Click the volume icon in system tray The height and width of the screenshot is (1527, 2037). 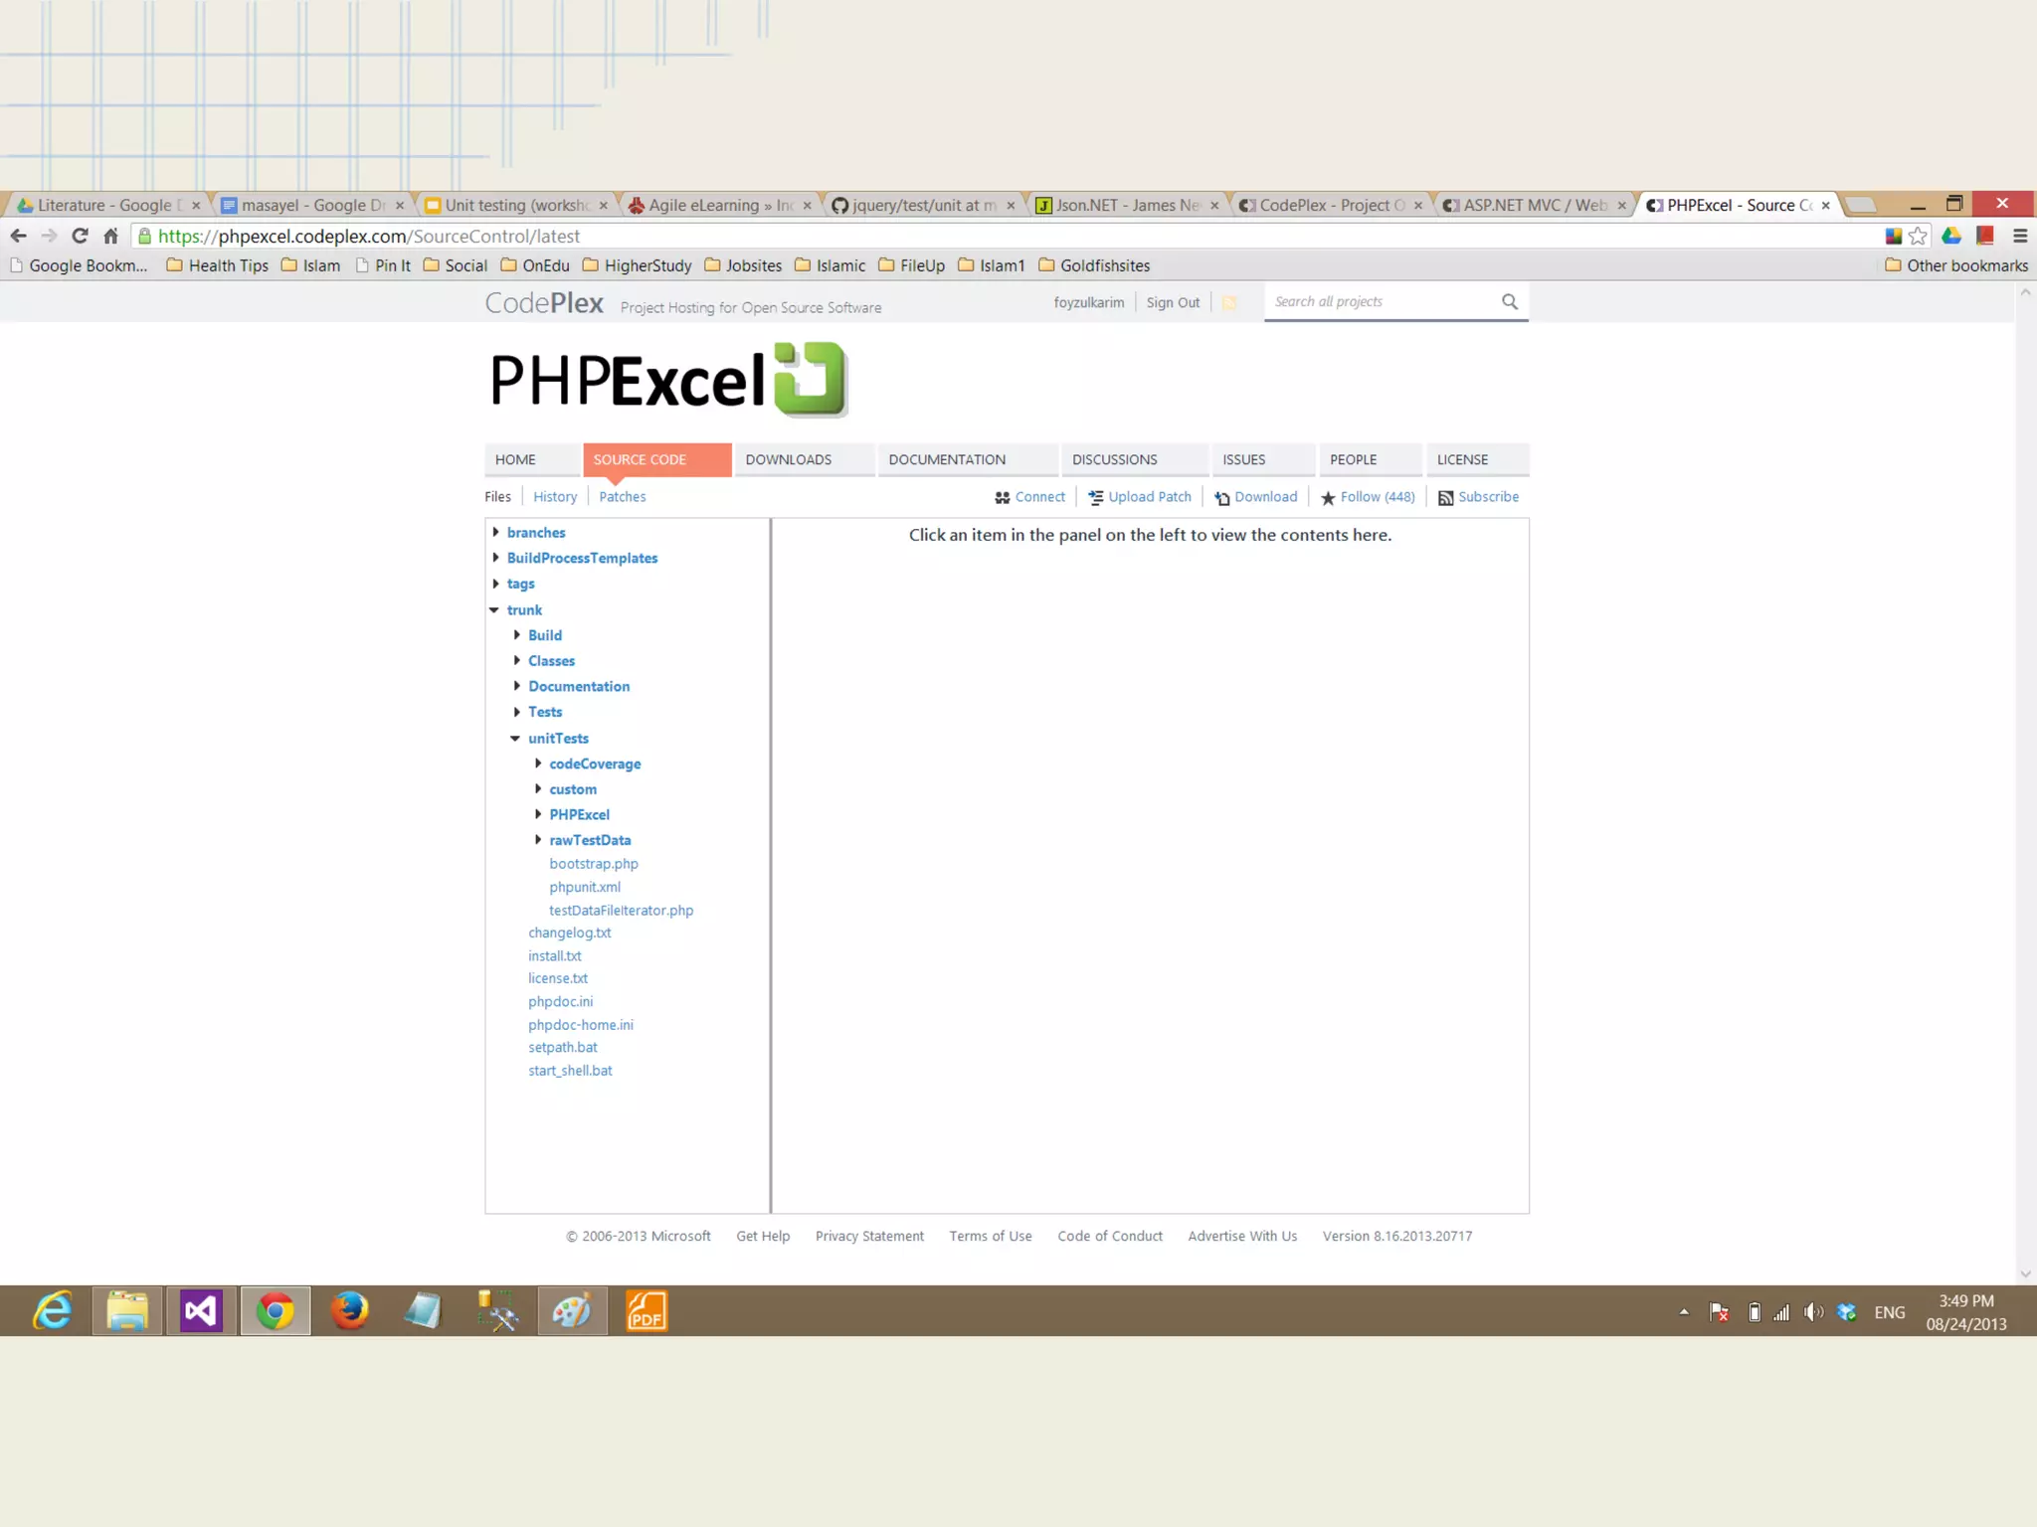point(1812,1312)
